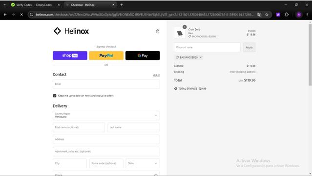Click the Log in link
Image resolution: width=312 pixels, height=176 pixels.
pyautogui.click(x=156, y=75)
